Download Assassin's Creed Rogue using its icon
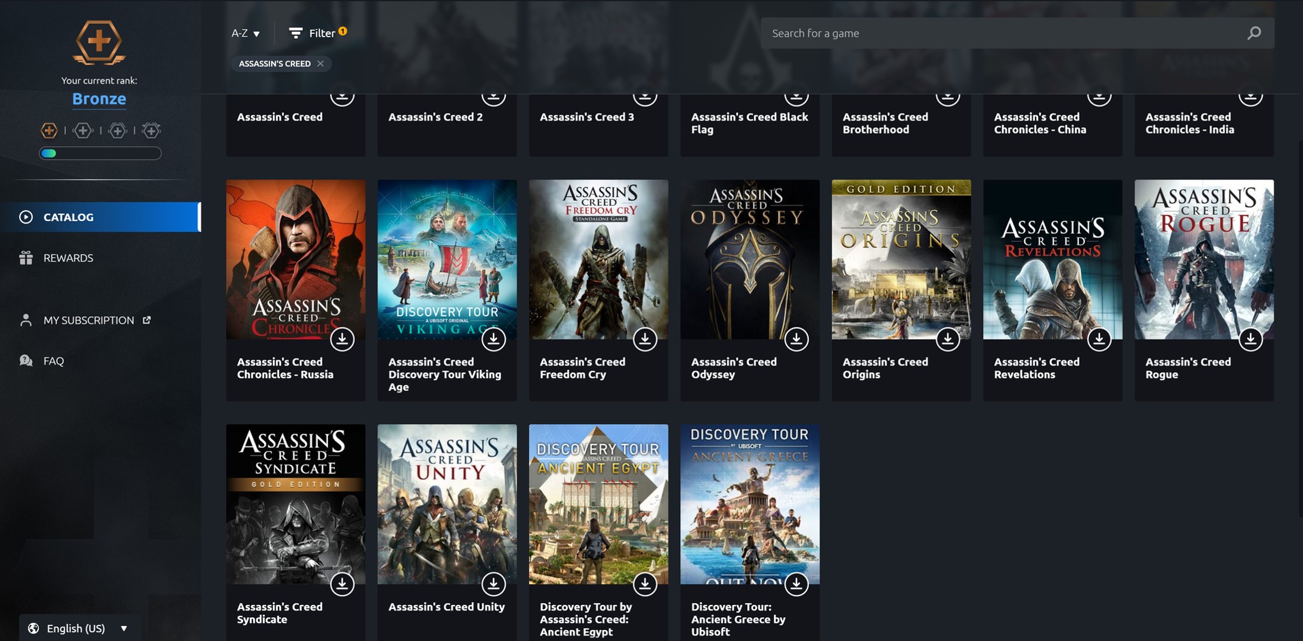The width and height of the screenshot is (1303, 641). [1250, 339]
